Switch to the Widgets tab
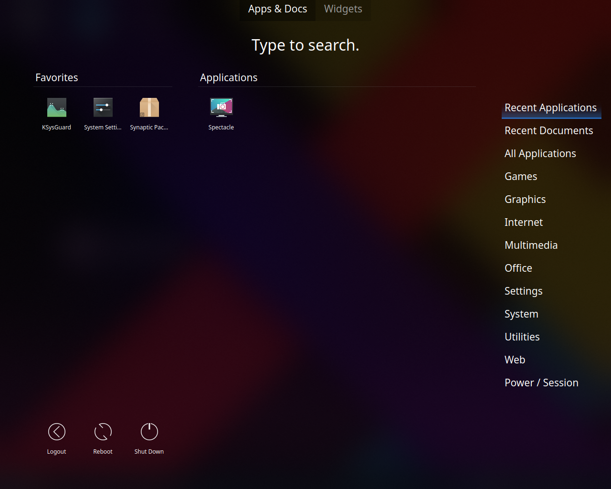The height and width of the screenshot is (489, 611). pyautogui.click(x=343, y=10)
